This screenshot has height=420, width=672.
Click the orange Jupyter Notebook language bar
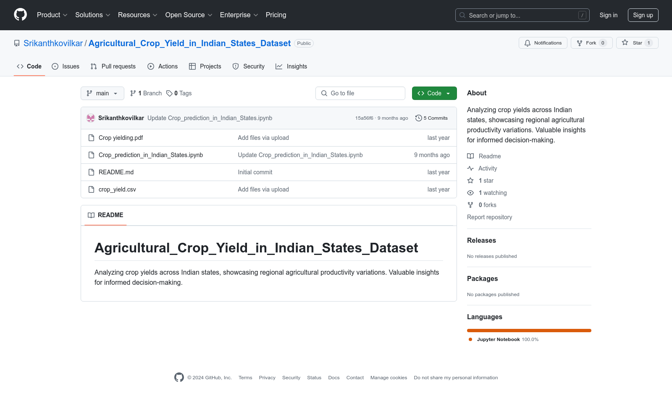(529, 331)
